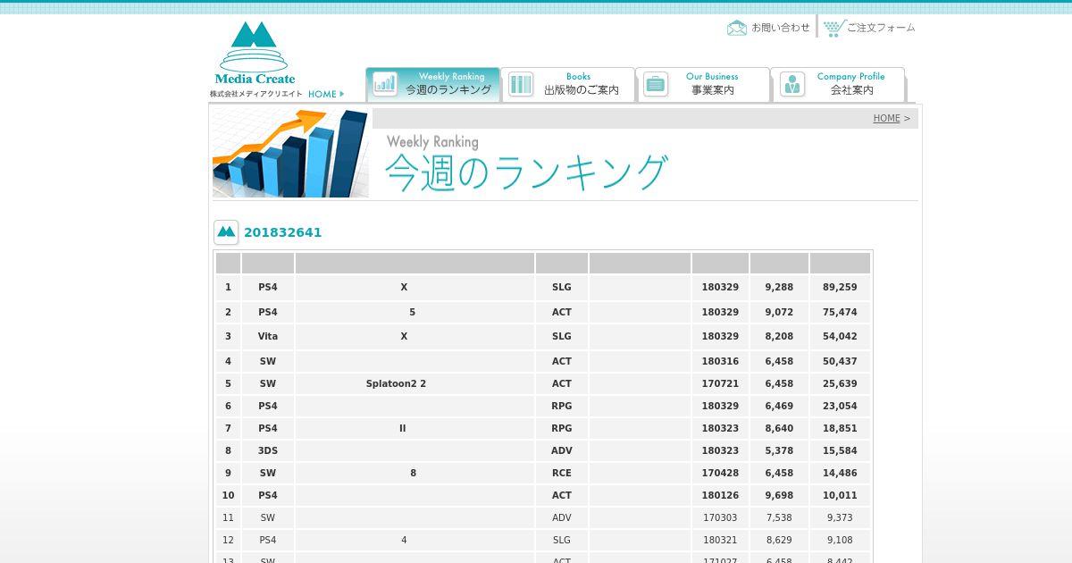The height and width of the screenshot is (563, 1072).
Task: Click the 9,108 value in row 12
Action: point(840,540)
